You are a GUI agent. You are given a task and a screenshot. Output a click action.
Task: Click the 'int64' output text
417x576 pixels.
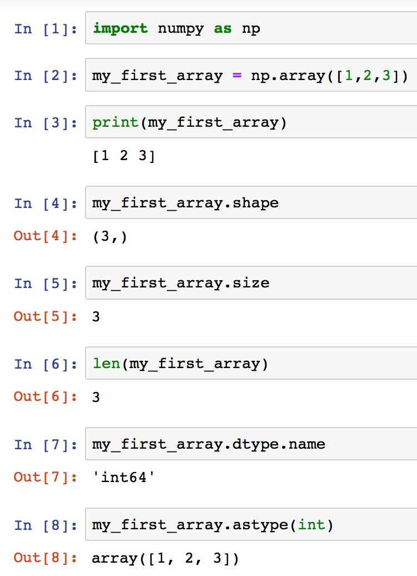123,478
